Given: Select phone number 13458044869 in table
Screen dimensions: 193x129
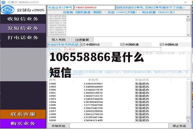Looking at the screenshot, I should (93, 87).
